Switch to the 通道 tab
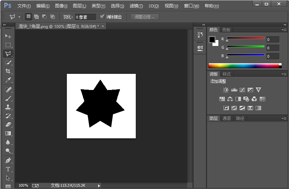 coord(227,118)
